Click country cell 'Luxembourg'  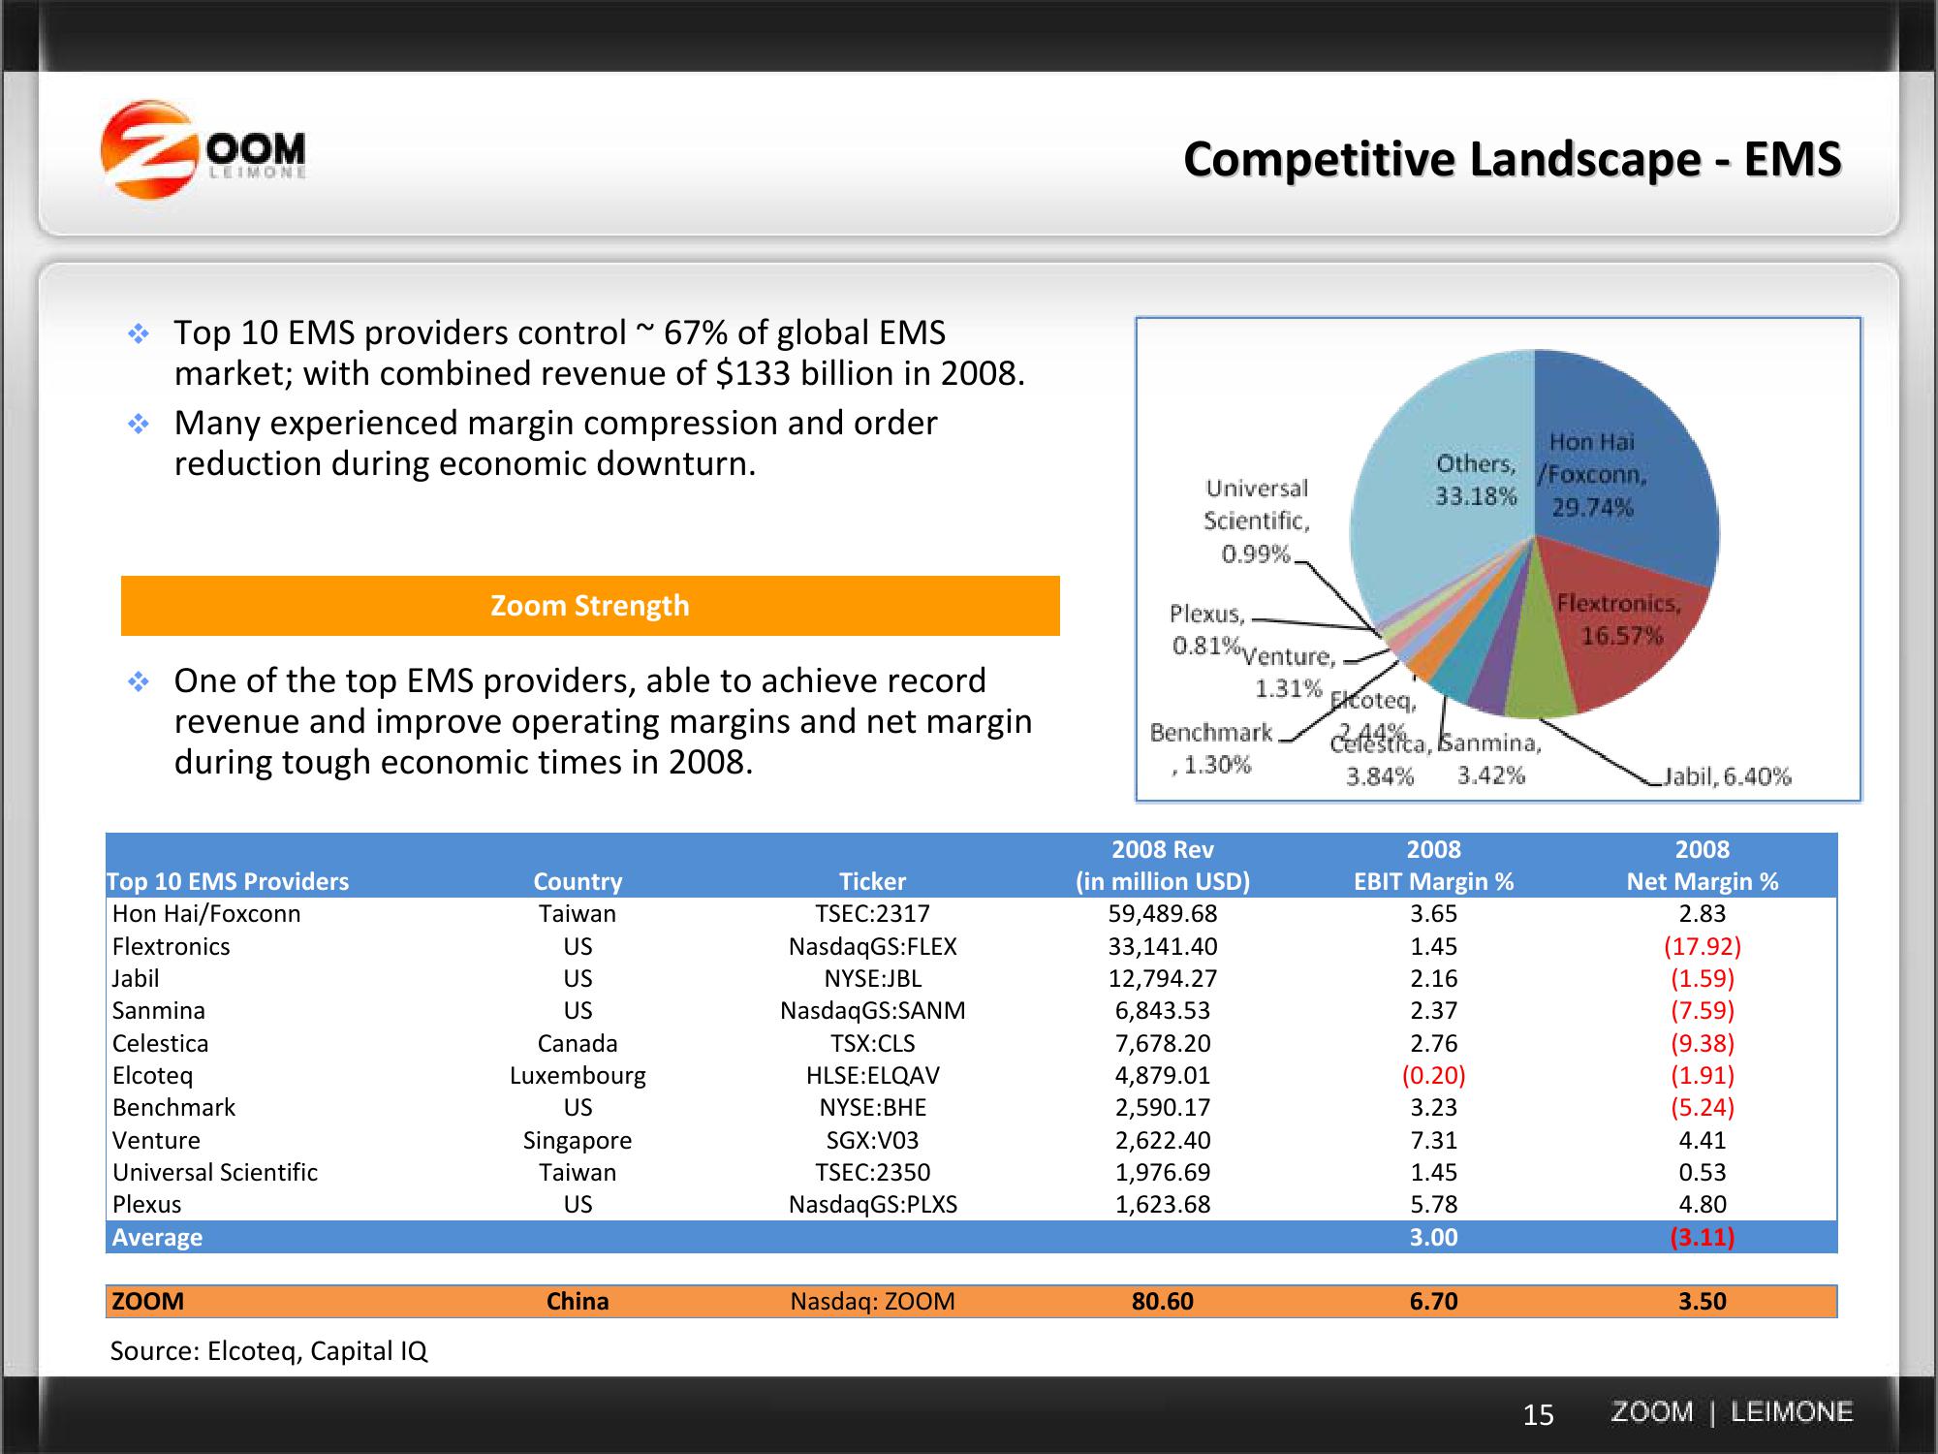(x=578, y=1076)
